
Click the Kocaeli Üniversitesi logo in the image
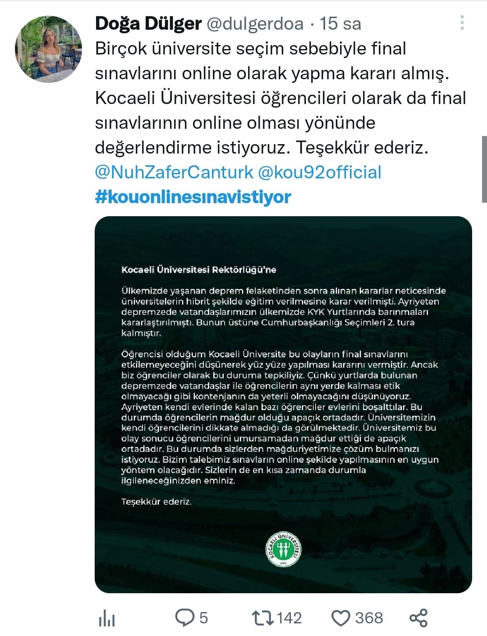(283, 549)
